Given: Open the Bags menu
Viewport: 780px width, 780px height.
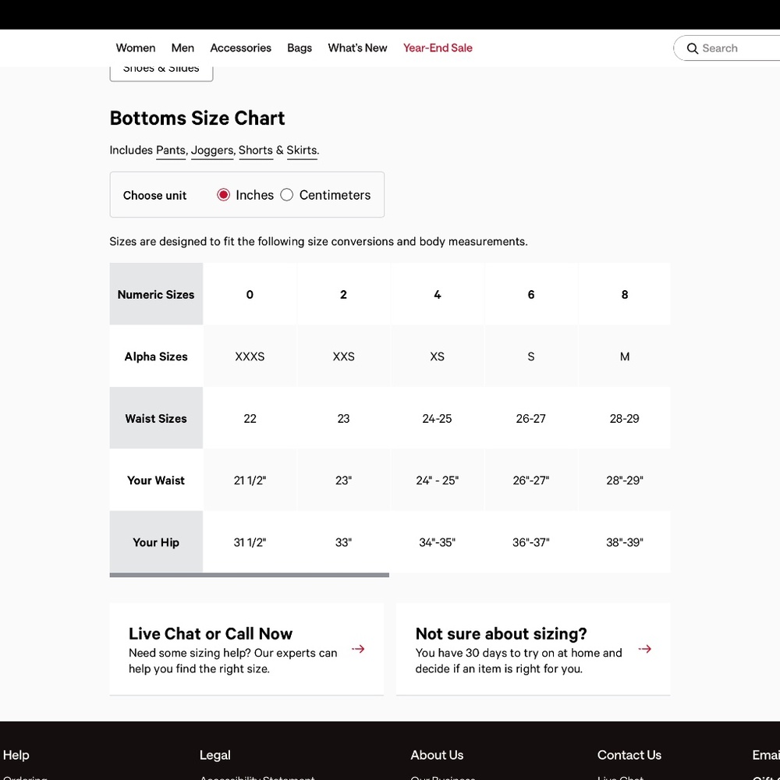Looking at the screenshot, I should click(300, 48).
